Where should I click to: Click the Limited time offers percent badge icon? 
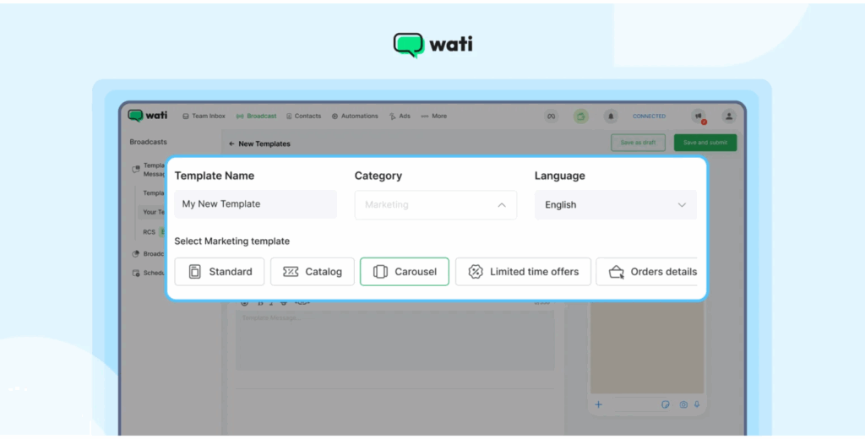476,271
